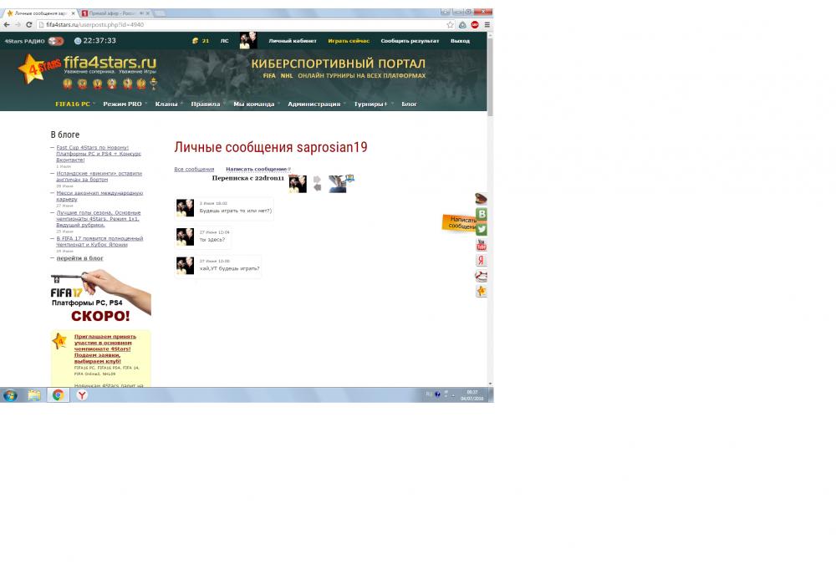836x585 pixels.
Task: Click the VK social share icon
Action: point(482,214)
